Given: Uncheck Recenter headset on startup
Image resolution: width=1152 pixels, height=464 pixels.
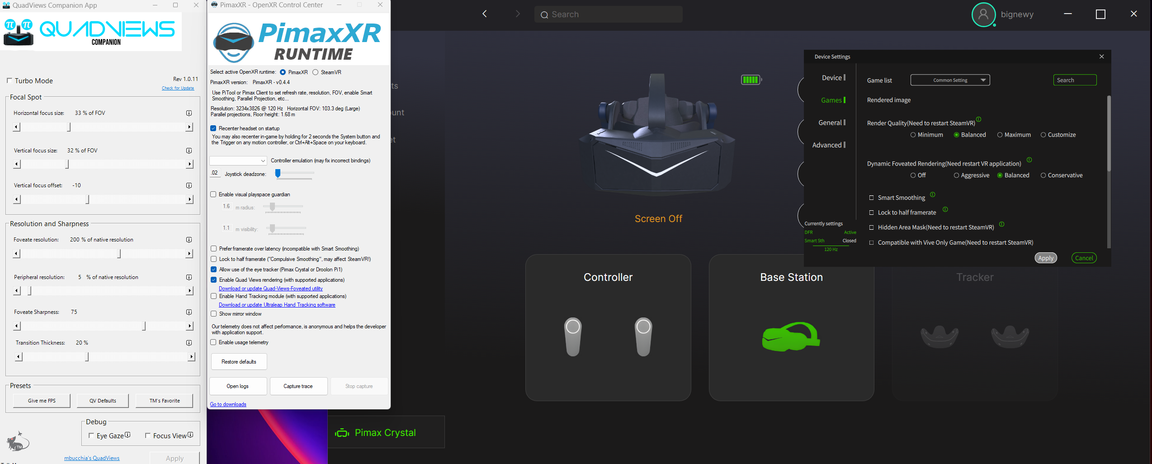Looking at the screenshot, I should pos(213,128).
